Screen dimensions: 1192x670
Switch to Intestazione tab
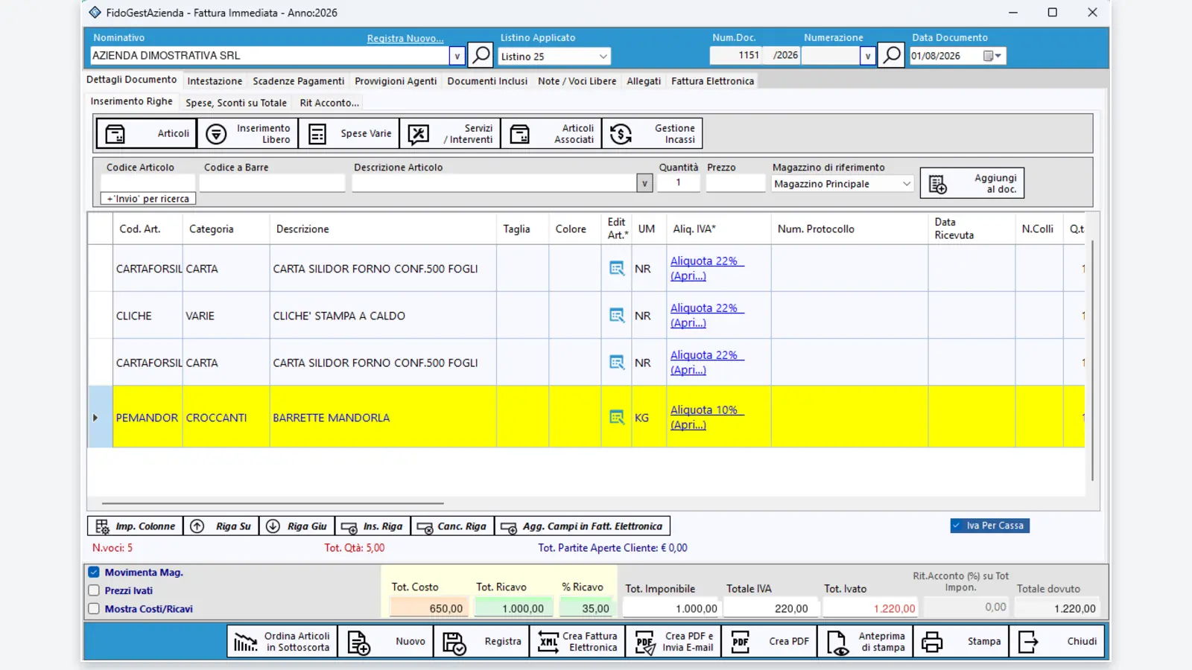coord(215,81)
